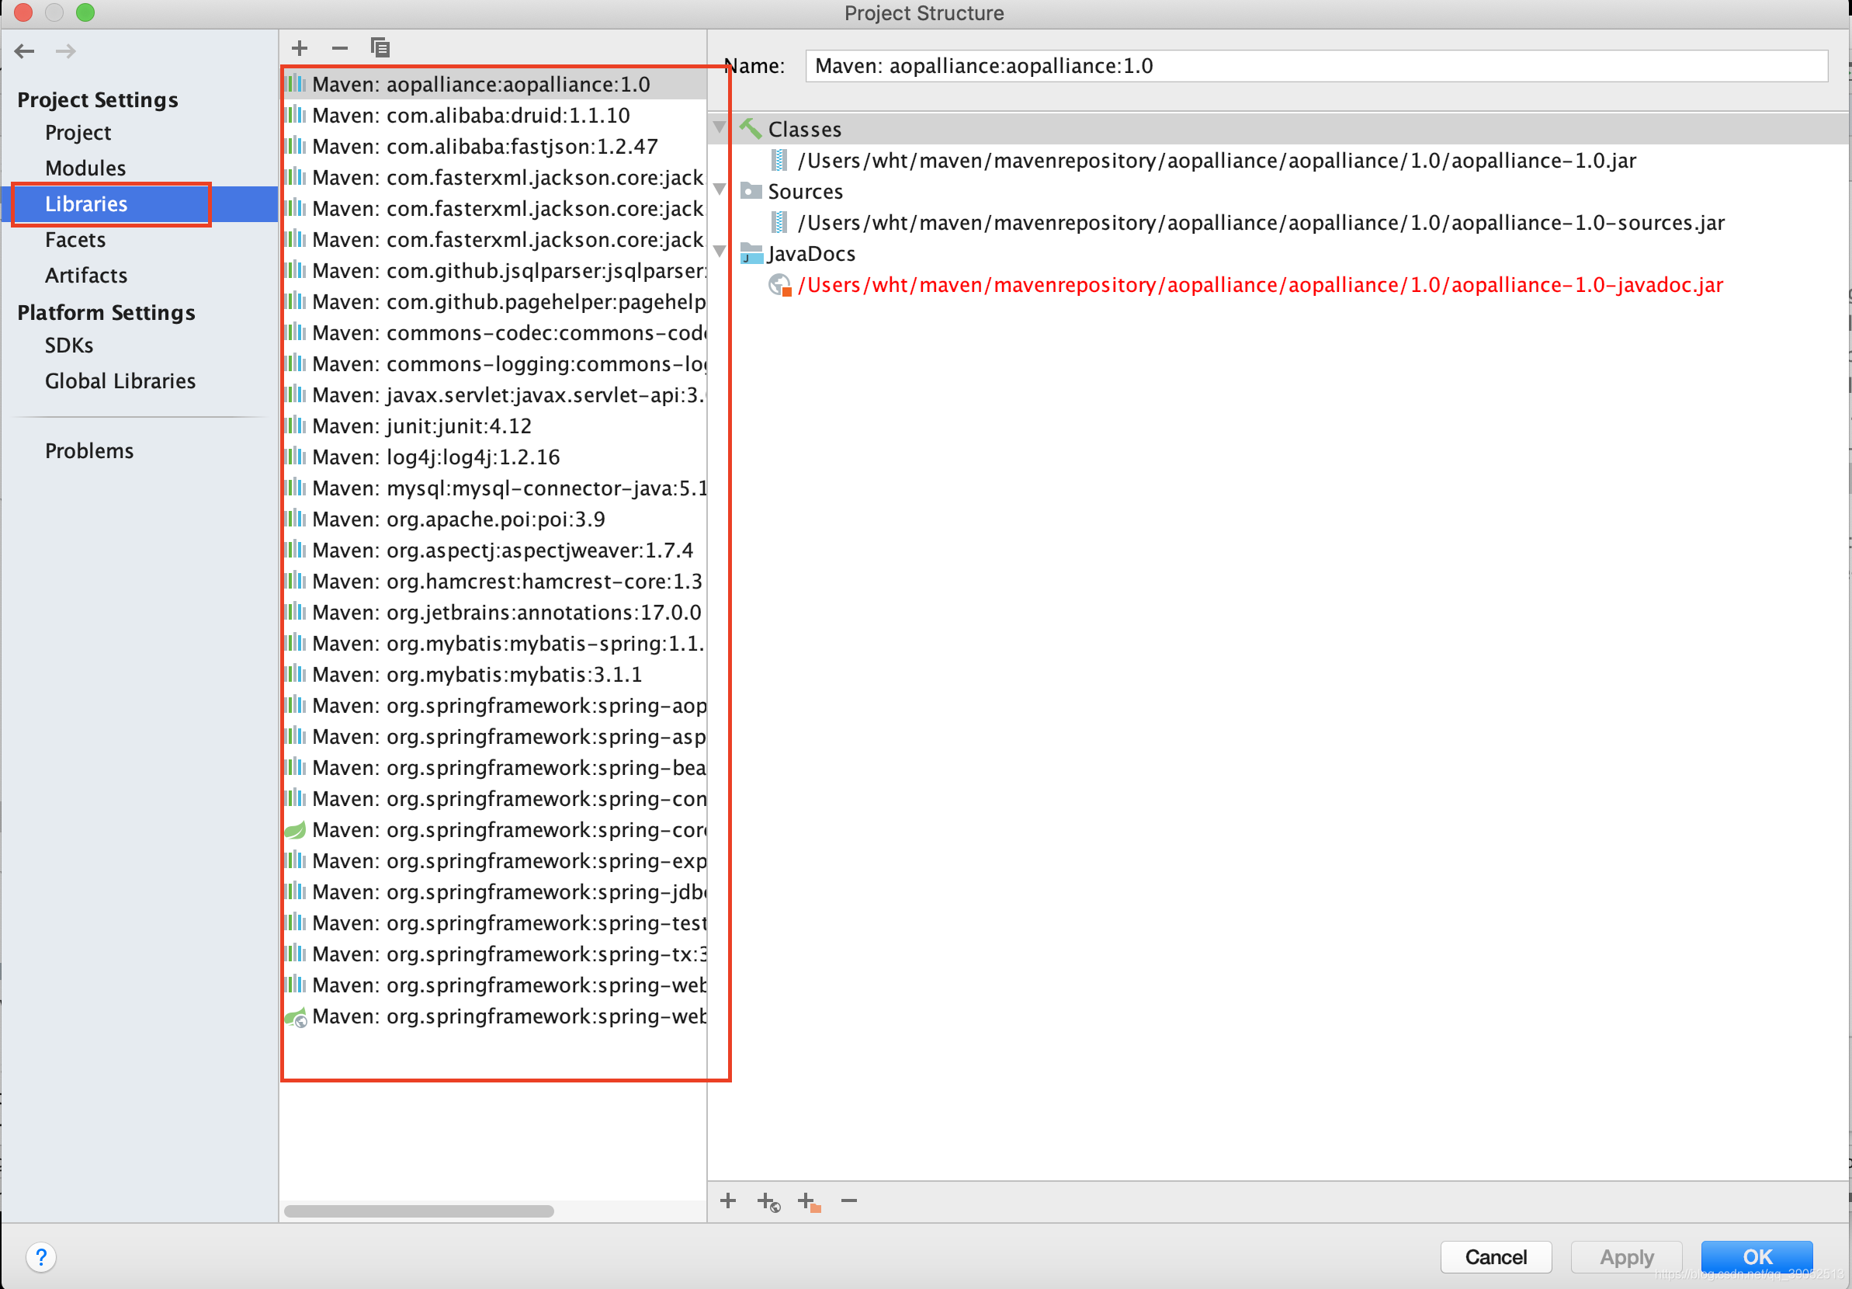Open the Modules settings section
The height and width of the screenshot is (1289, 1852).
coord(85,168)
